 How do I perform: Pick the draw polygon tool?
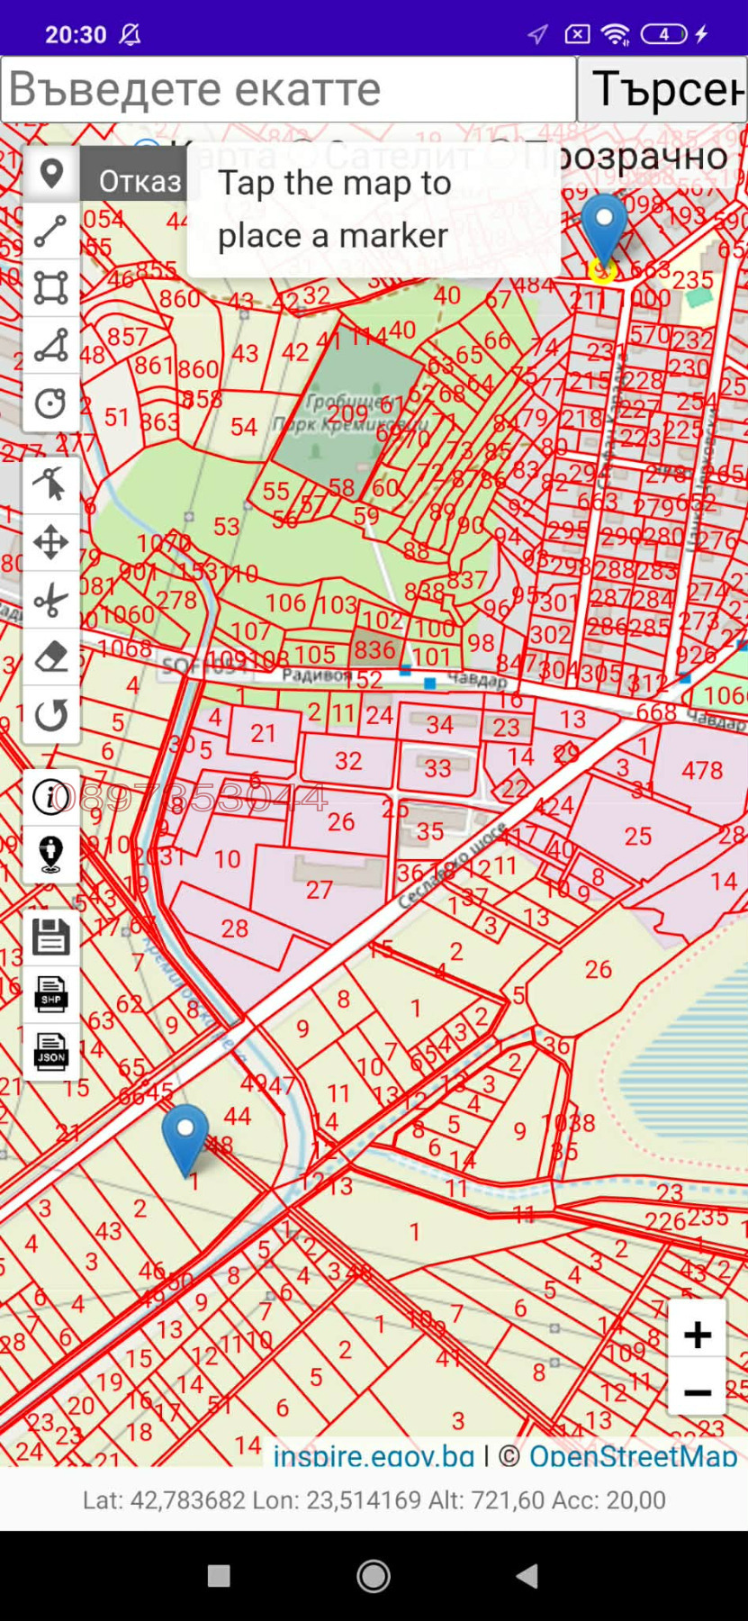tap(51, 346)
